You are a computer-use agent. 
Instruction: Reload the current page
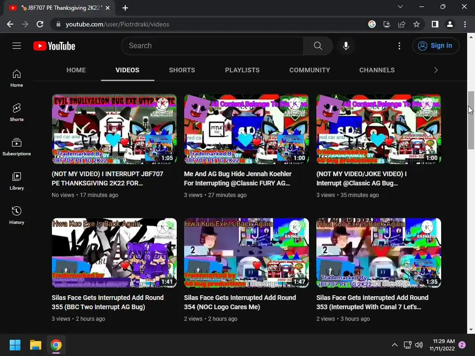pyautogui.click(x=40, y=24)
